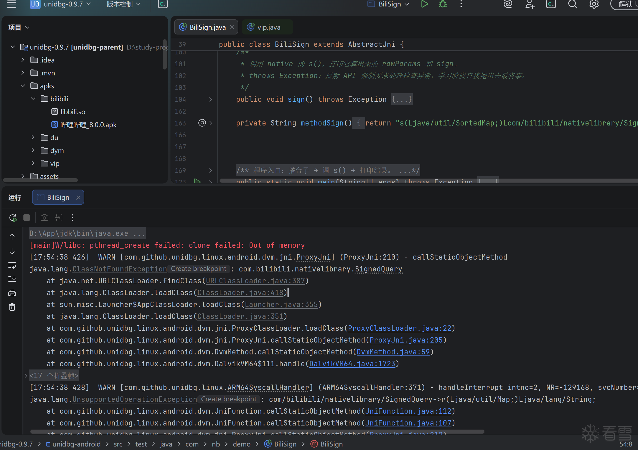Toggle scroll to end of console
Screen dimensions: 638x450
tap(12, 279)
